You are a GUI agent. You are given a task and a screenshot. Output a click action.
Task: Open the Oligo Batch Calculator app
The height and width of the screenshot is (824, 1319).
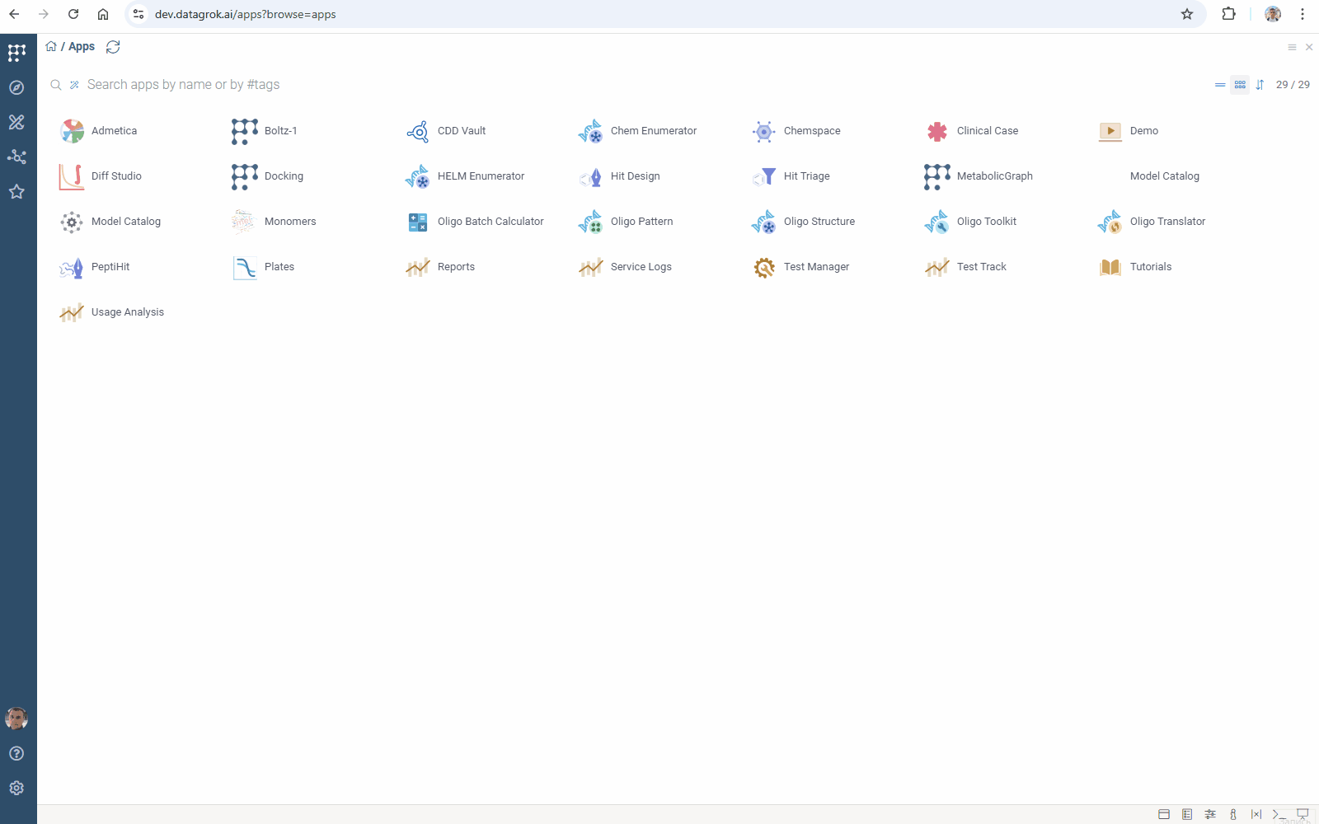pos(490,222)
